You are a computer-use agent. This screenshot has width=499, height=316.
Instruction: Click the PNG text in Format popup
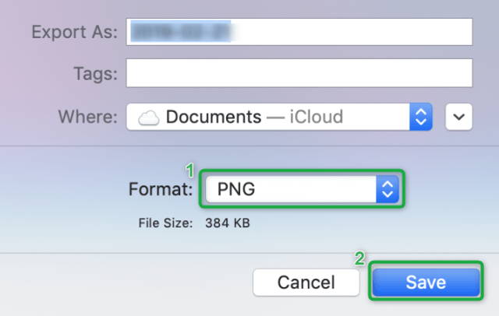(236, 189)
